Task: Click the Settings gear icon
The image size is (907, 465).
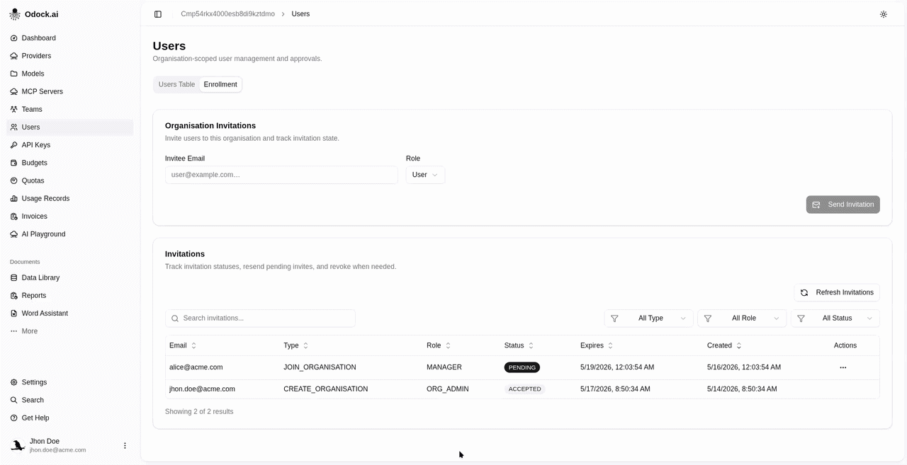Action: coord(14,382)
